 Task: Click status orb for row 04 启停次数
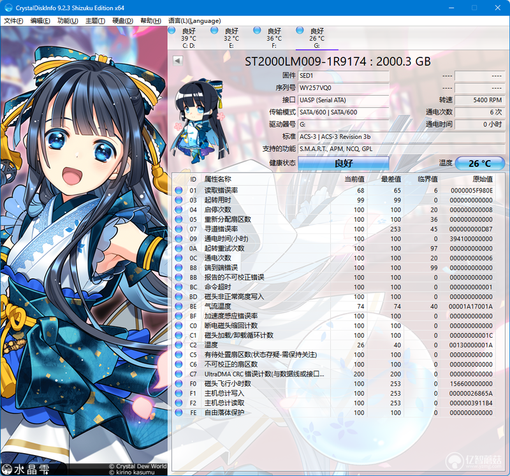click(x=178, y=210)
